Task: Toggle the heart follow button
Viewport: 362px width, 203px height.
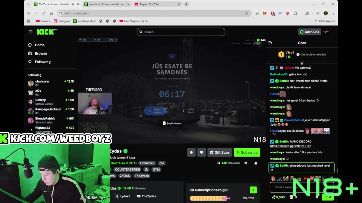Action: (x=201, y=153)
